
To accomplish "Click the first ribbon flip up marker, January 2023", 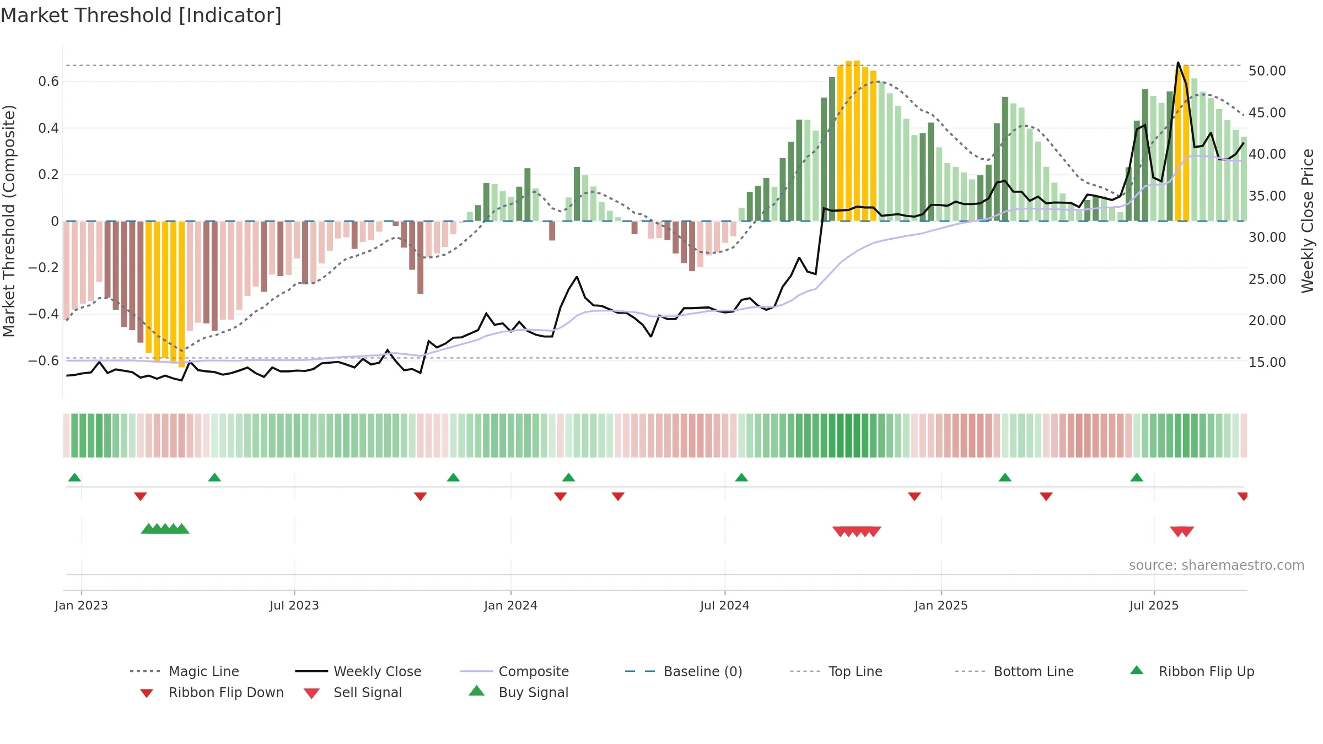I will (74, 477).
